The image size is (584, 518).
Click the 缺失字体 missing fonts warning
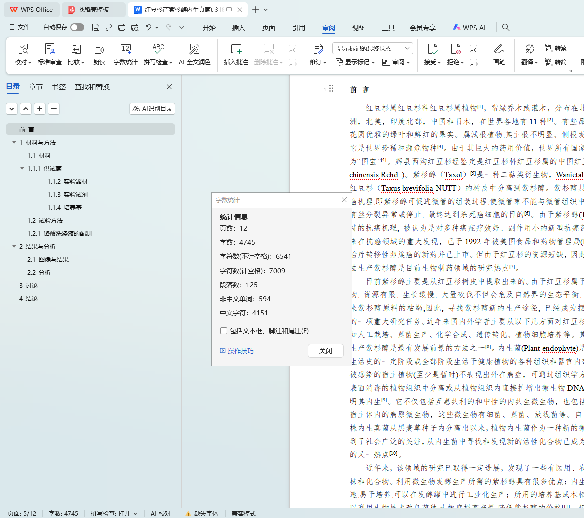coord(202,513)
